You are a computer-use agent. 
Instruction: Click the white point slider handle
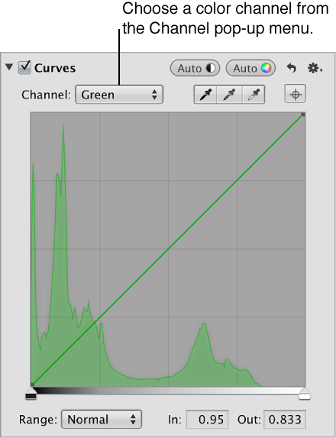point(305,393)
